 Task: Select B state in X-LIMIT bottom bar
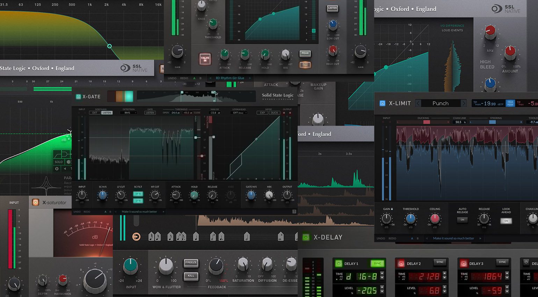point(417,238)
